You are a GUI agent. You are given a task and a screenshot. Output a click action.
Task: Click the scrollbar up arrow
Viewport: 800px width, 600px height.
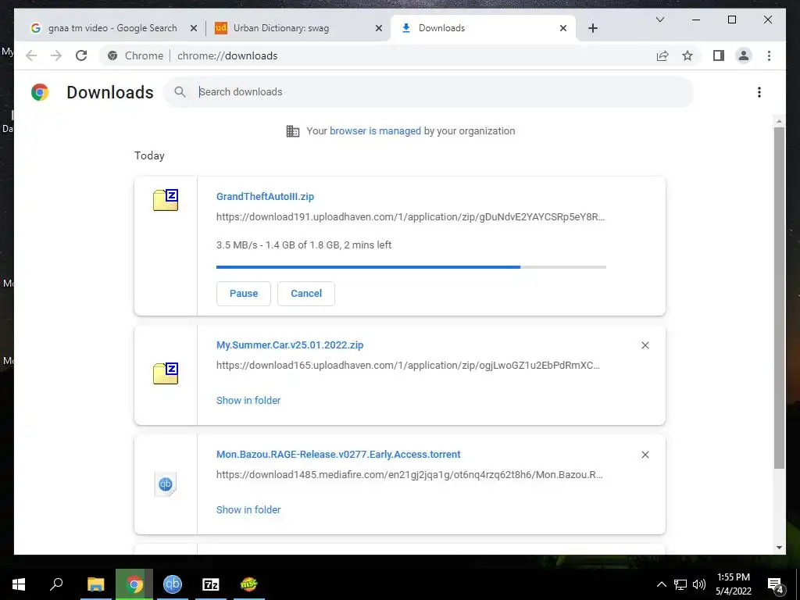tap(779, 121)
